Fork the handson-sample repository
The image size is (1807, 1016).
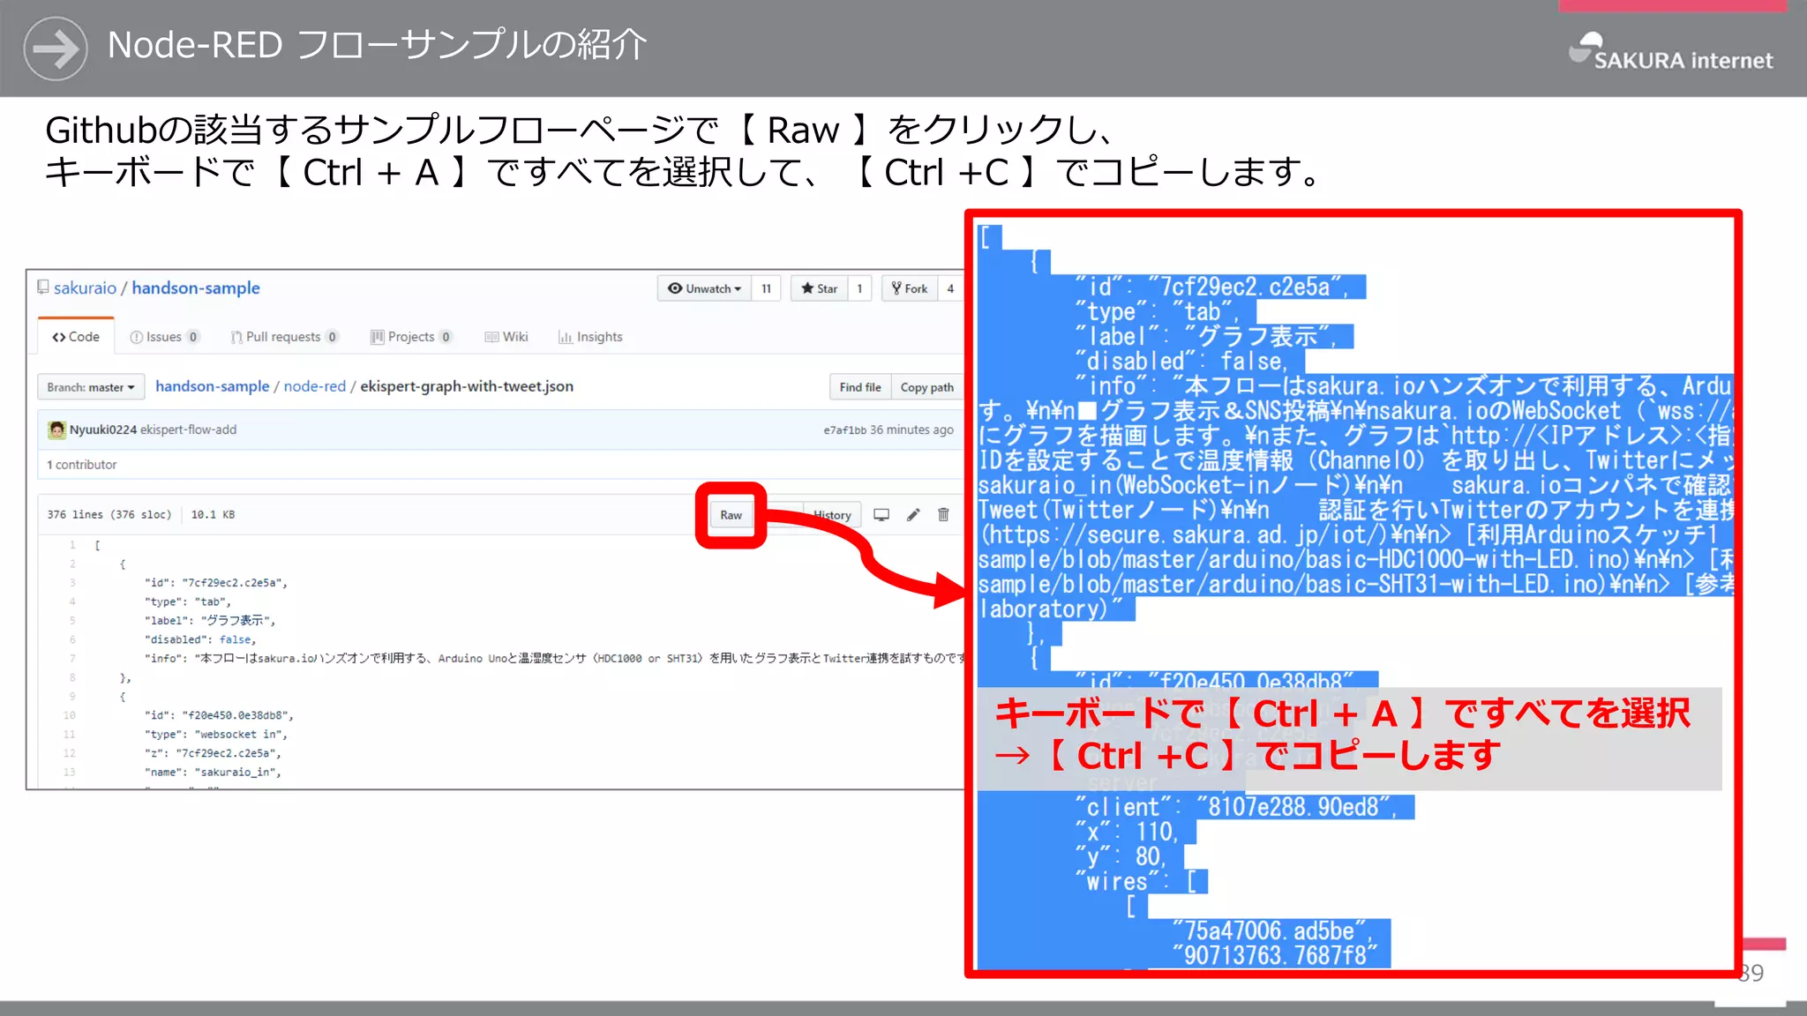(909, 288)
